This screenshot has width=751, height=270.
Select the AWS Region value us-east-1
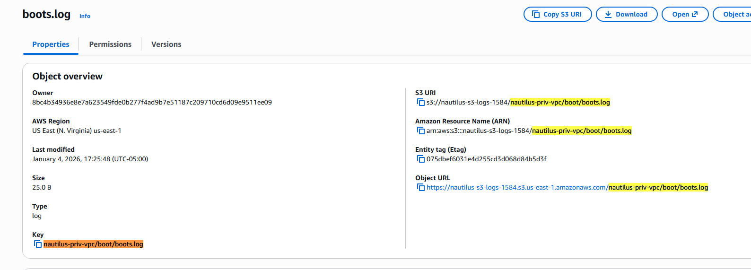77,131
